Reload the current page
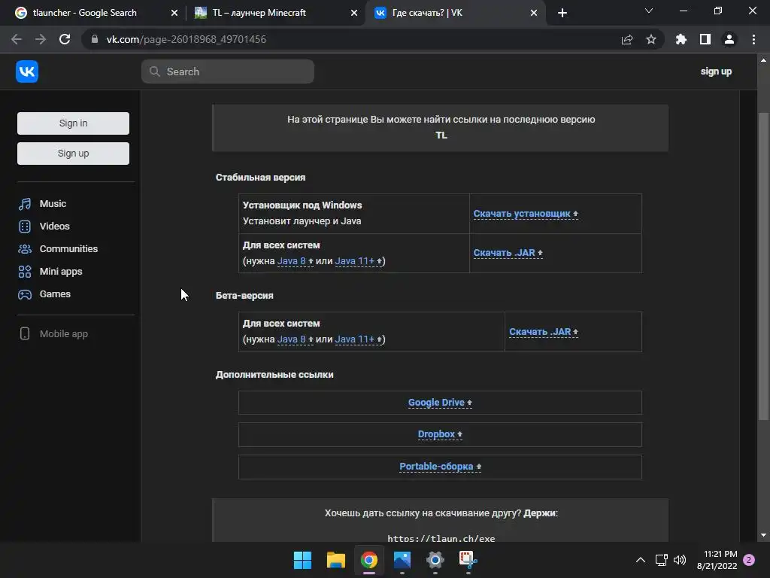Viewport: 770px width, 578px height. click(65, 39)
